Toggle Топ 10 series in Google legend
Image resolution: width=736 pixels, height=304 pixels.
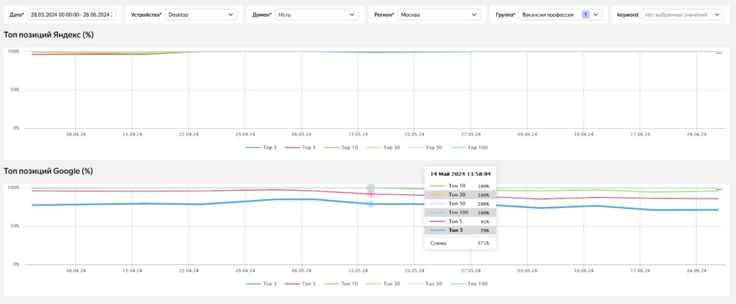[341, 283]
